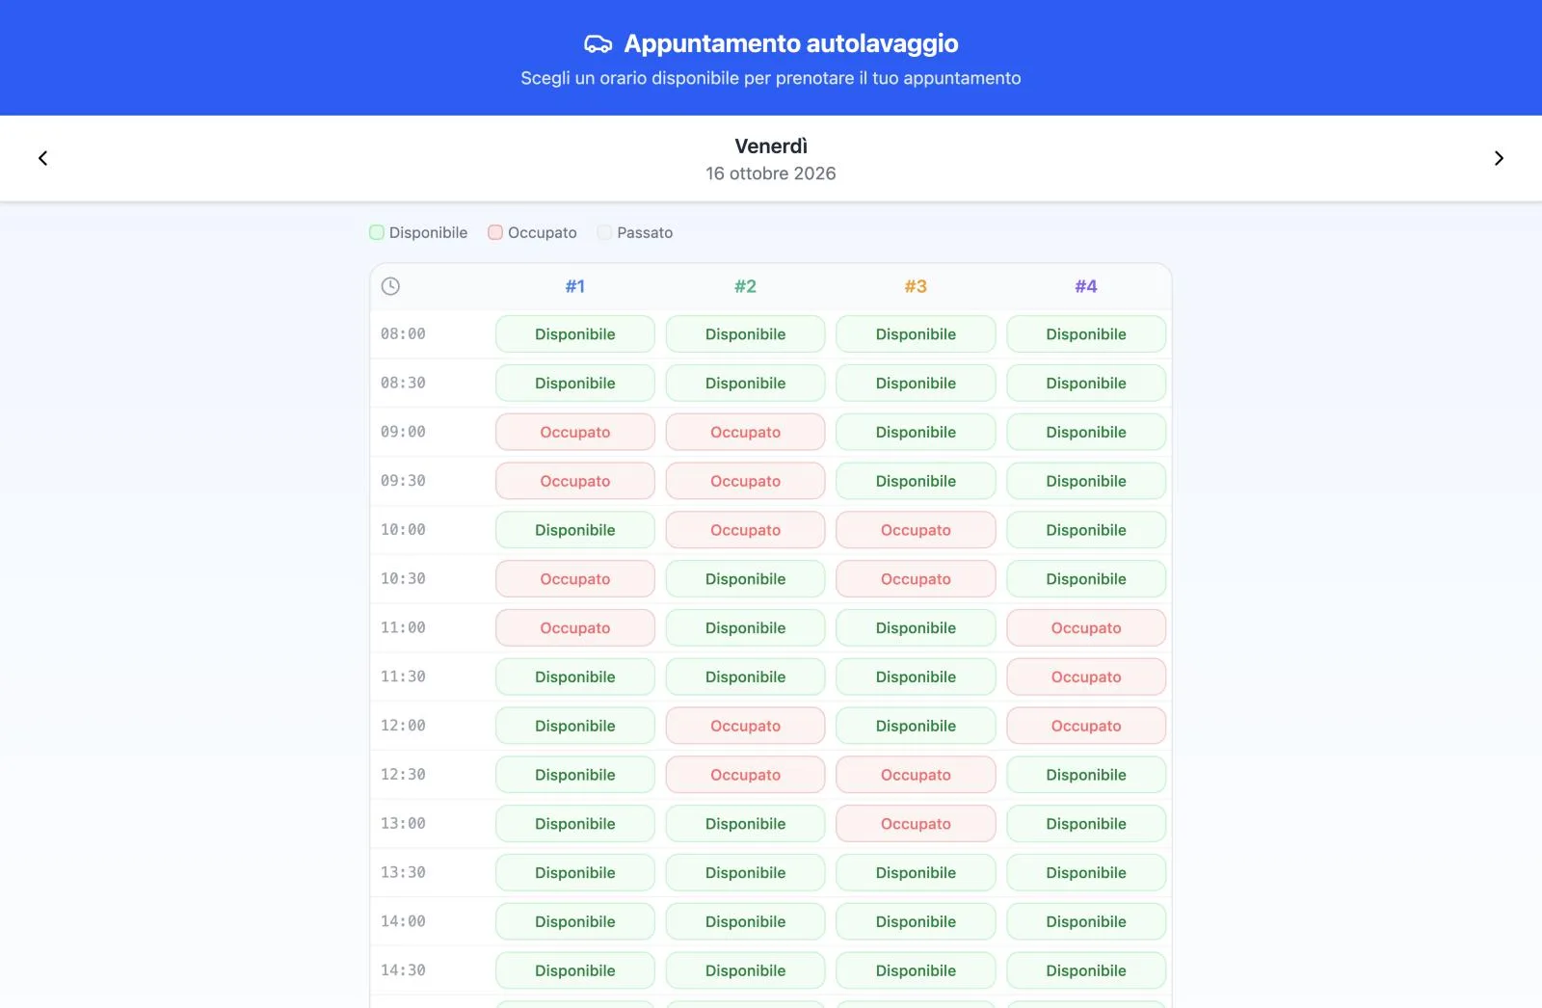The height and width of the screenshot is (1008, 1542).
Task: Book the 10:00 slot in bay #1
Action: pyautogui.click(x=575, y=530)
